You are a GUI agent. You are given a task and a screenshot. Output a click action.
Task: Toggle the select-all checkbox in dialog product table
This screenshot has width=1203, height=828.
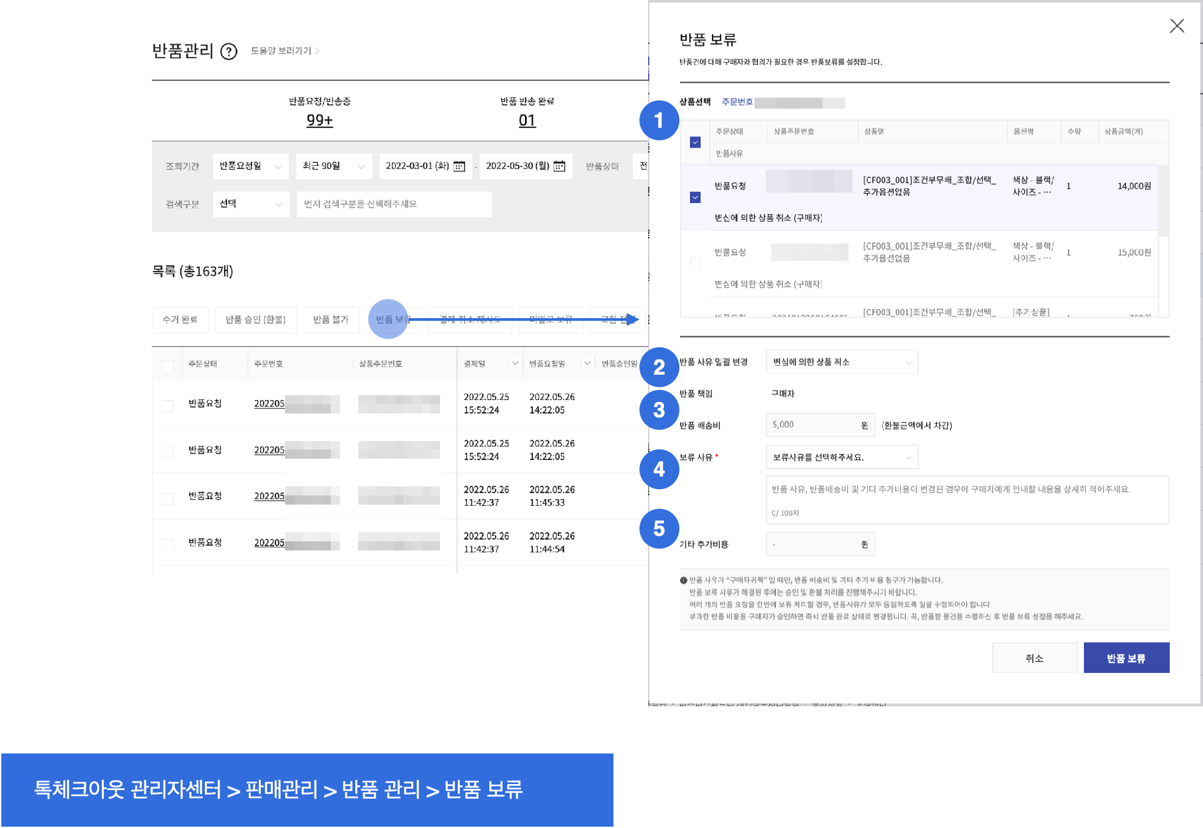[695, 142]
